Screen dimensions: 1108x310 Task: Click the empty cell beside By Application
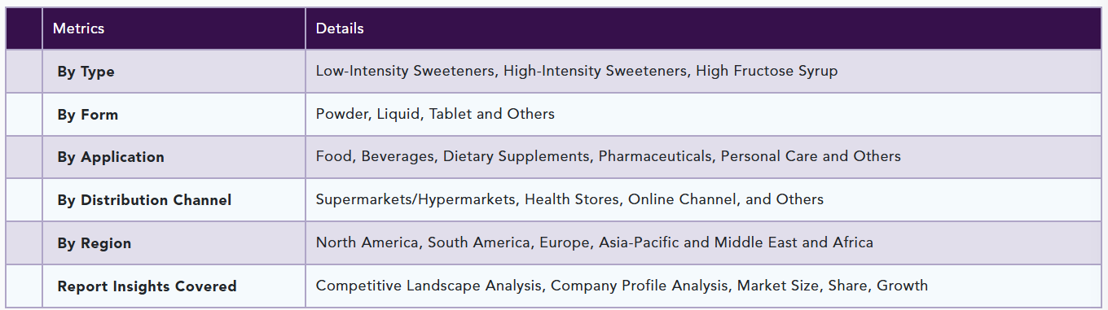24,157
